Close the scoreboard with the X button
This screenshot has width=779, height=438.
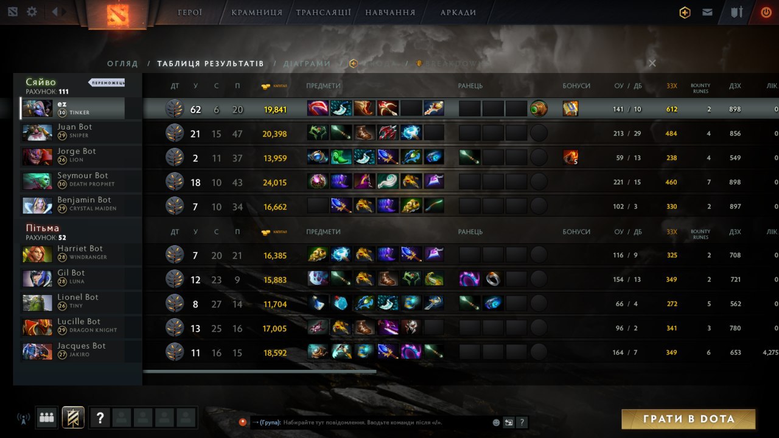point(652,63)
